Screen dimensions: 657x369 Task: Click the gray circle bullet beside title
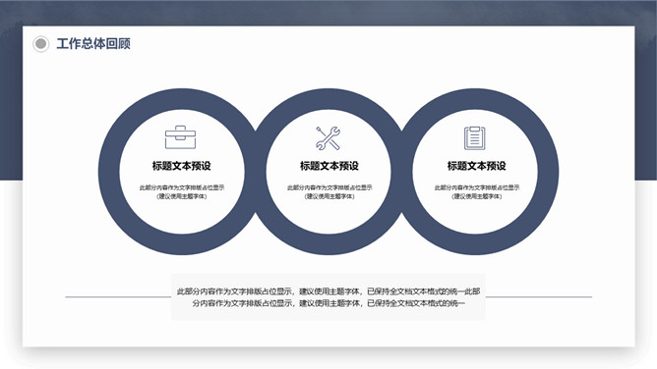[40, 43]
